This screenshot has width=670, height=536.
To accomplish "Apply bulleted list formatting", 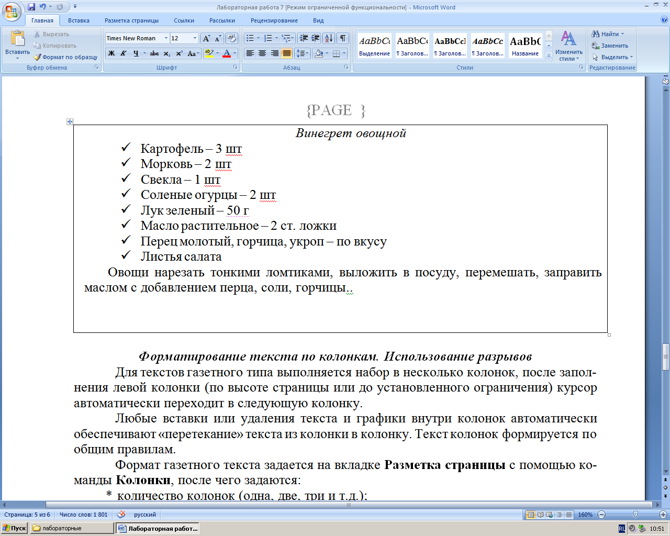I will pos(250,38).
